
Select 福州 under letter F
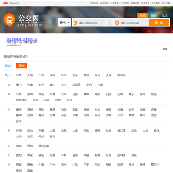[x=75, y=155]
